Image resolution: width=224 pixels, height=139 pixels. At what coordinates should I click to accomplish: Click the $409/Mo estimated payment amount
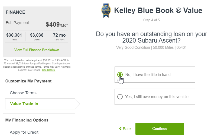57,25
